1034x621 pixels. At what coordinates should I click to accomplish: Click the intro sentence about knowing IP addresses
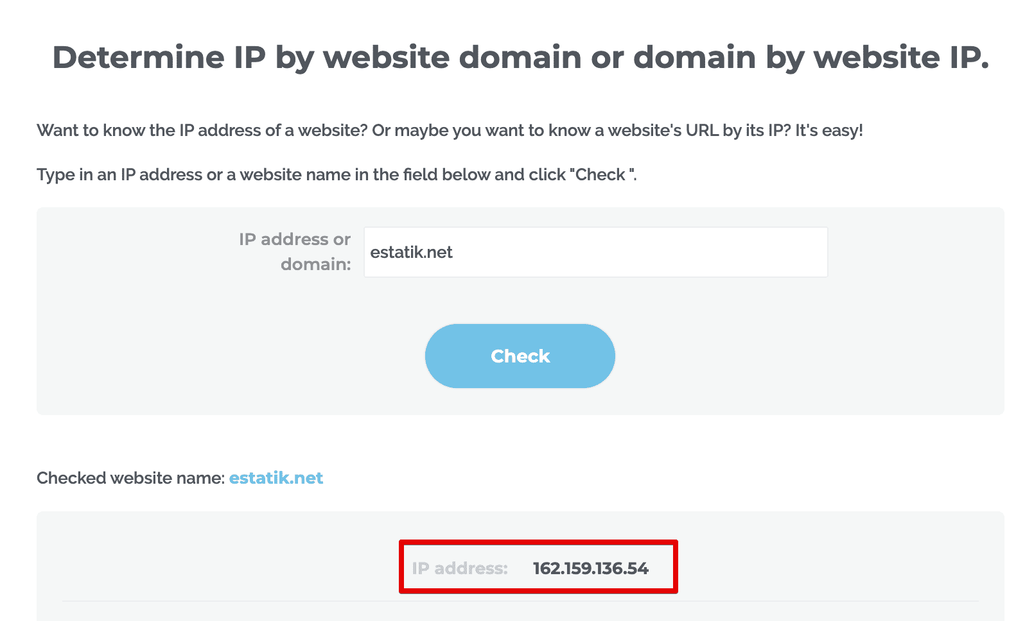tap(450, 130)
